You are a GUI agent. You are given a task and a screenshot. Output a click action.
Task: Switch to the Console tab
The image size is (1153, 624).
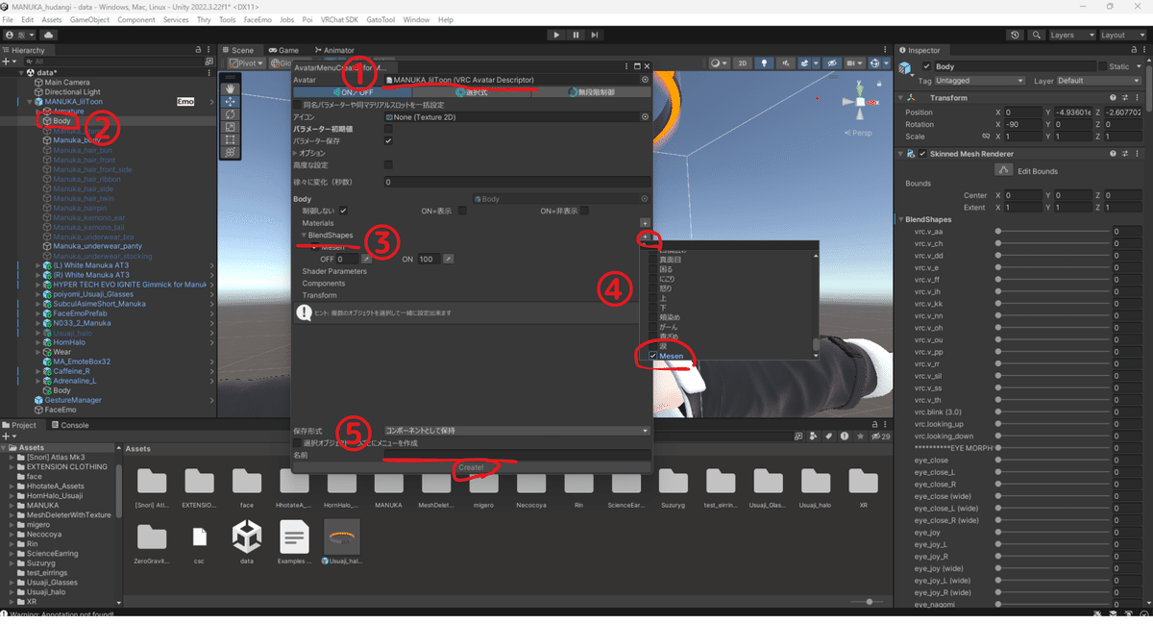click(x=70, y=425)
